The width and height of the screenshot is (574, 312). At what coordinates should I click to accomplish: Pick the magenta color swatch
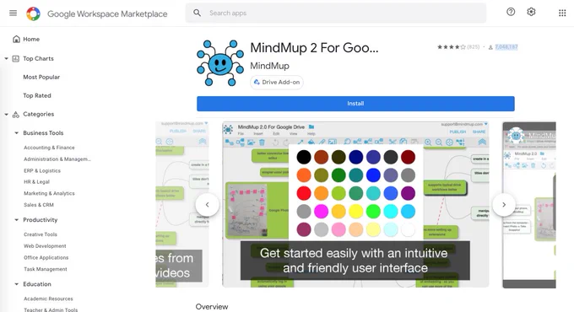321,211
